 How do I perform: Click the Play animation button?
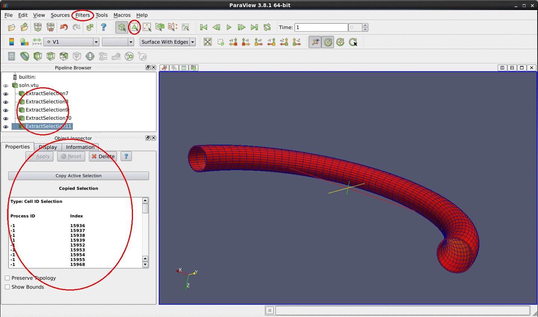(229, 27)
